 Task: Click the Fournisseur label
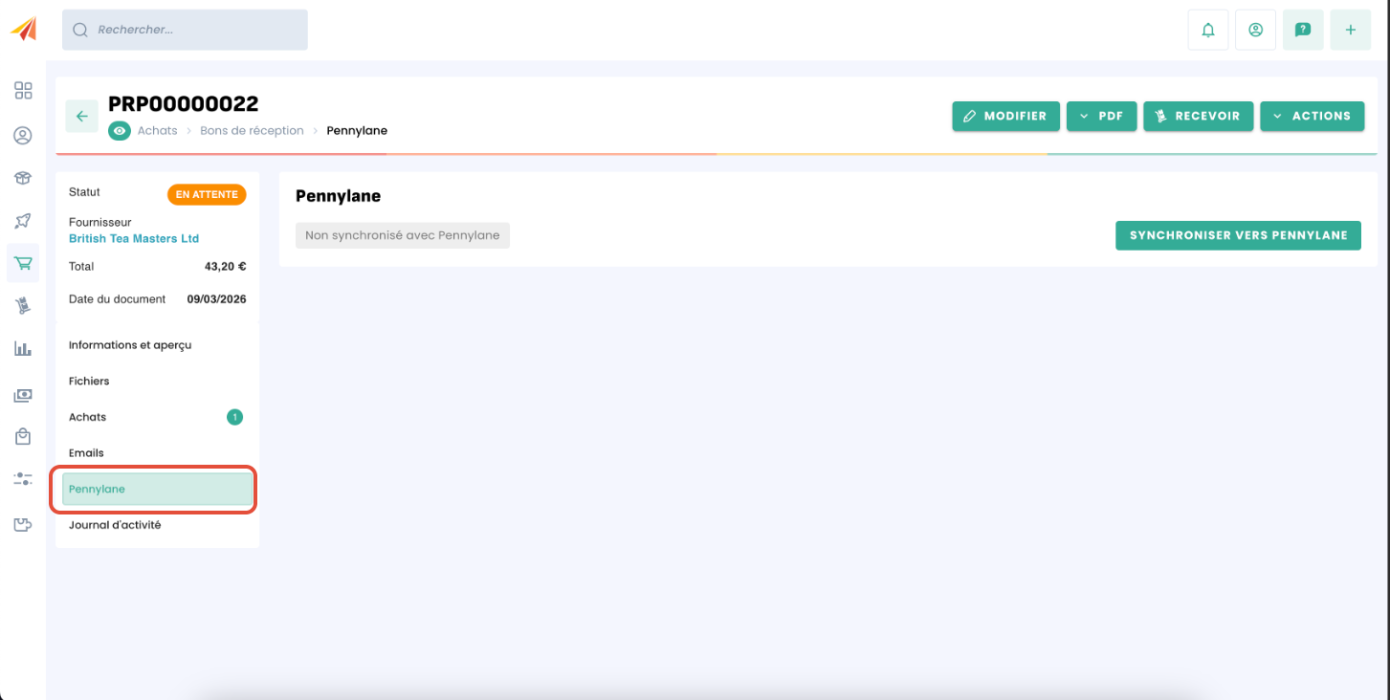100,223
